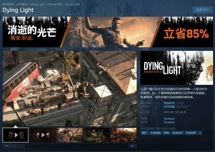Open the 社区中心 community hub
Viewport: 215px width, 152px height.
click(x=202, y=10)
